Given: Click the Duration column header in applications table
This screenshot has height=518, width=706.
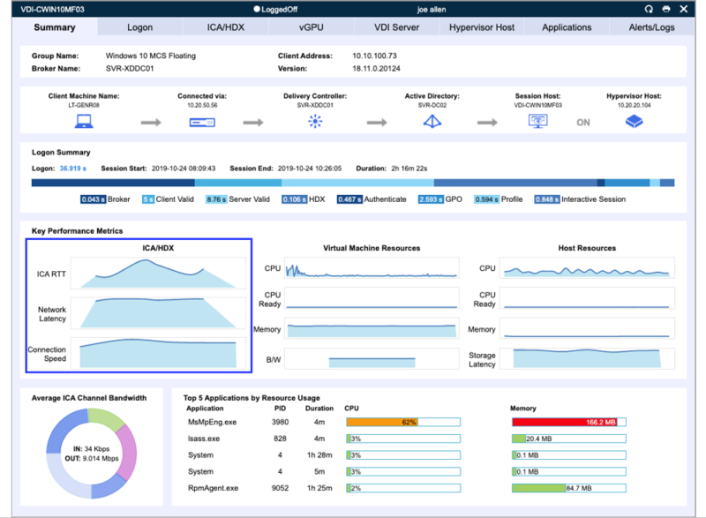Looking at the screenshot, I should [319, 409].
